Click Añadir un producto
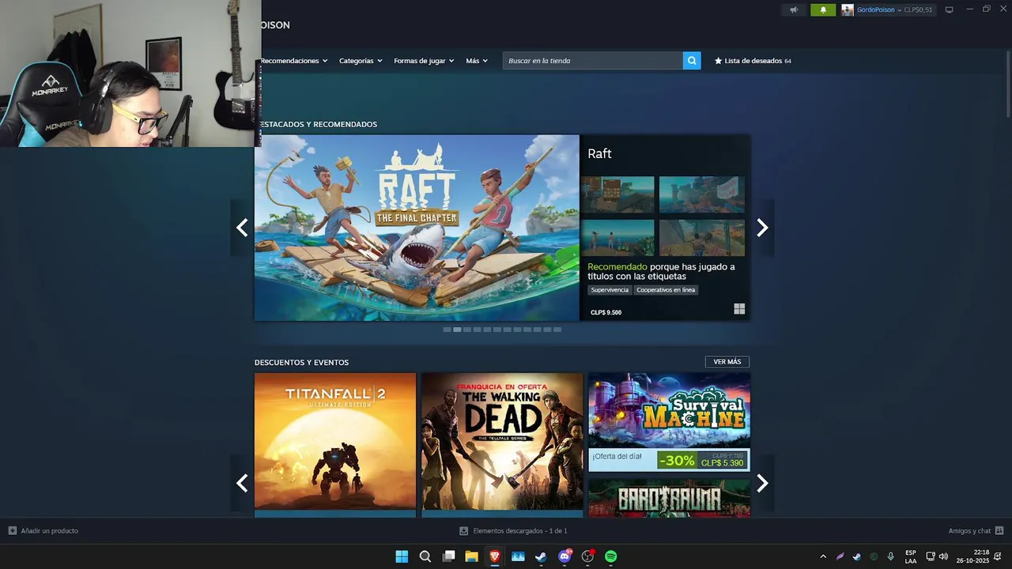The height and width of the screenshot is (569, 1012). (49, 531)
